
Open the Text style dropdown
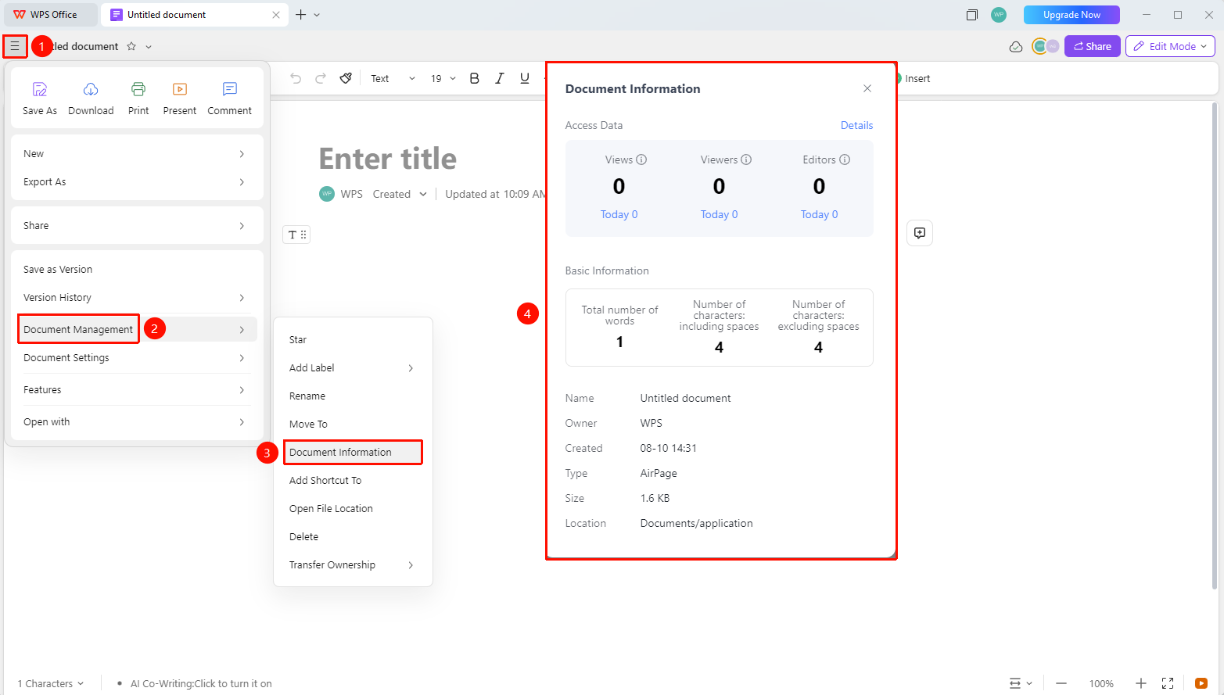[x=393, y=78]
